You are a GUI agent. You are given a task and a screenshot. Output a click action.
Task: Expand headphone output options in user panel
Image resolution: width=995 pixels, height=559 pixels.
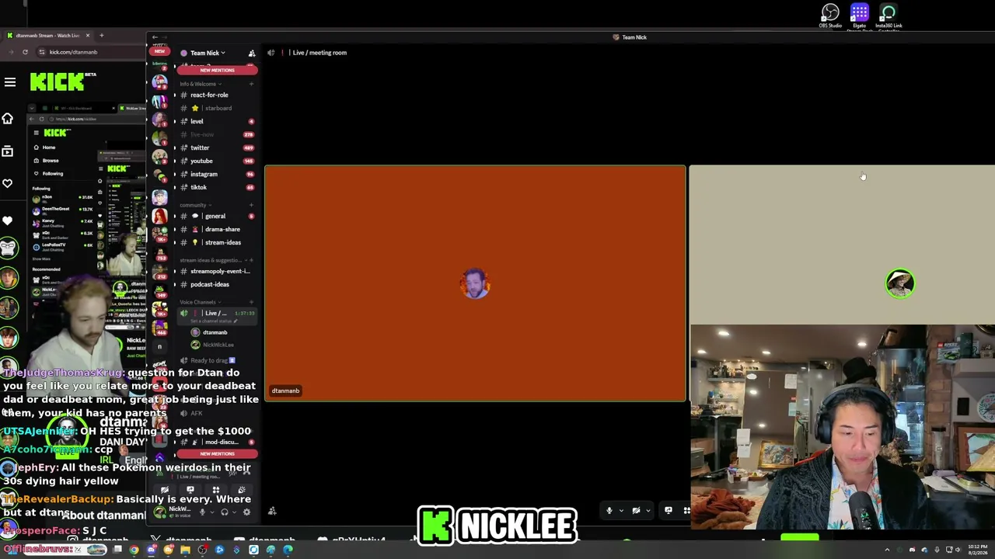[233, 512]
